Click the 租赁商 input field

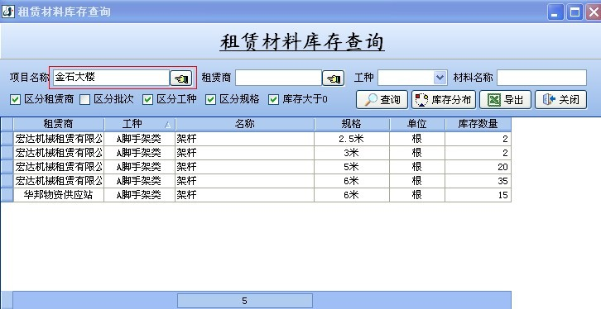(278, 78)
